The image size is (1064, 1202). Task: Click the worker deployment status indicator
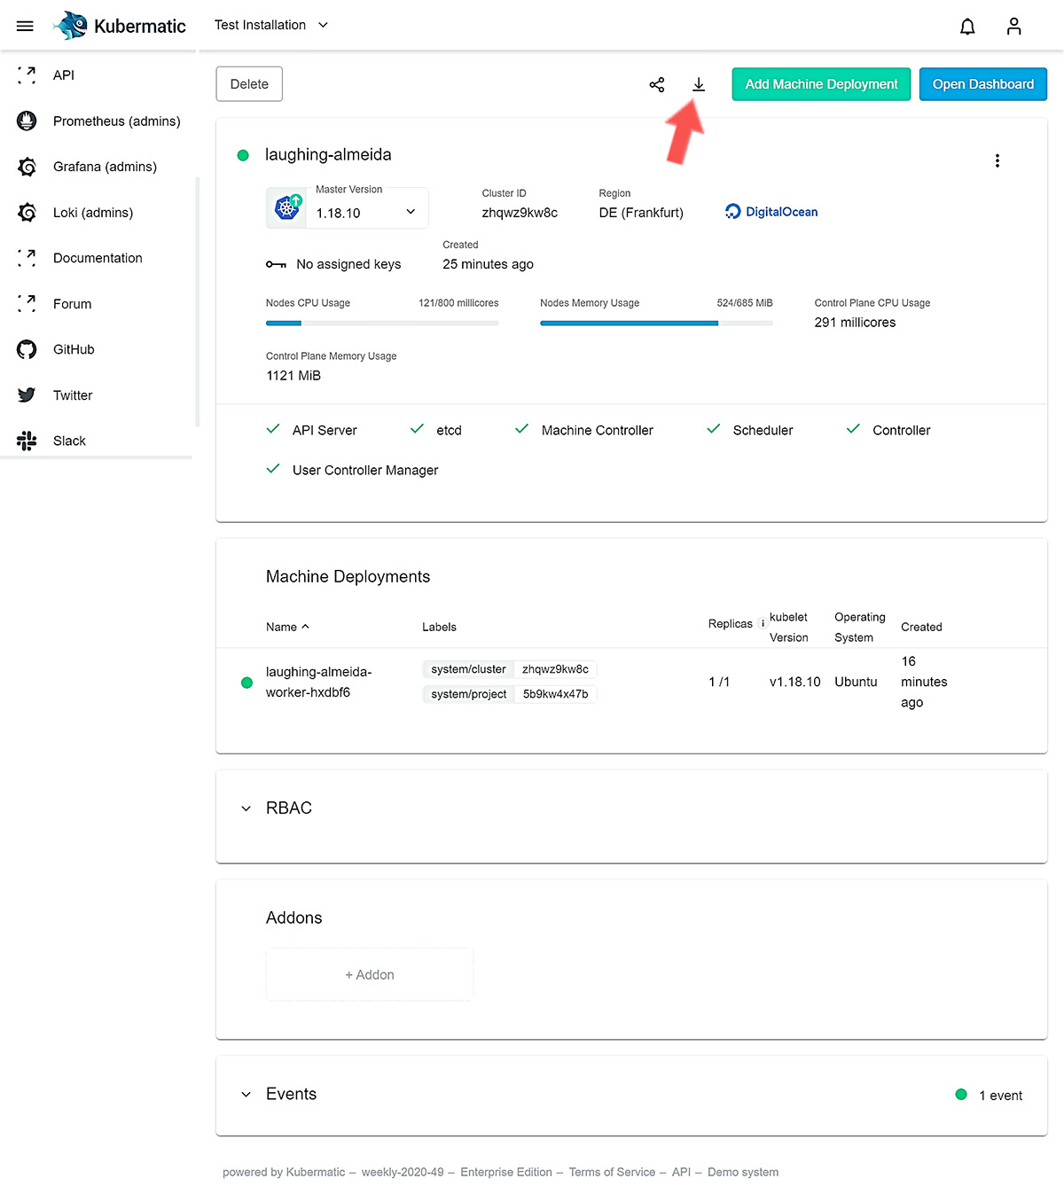(x=246, y=682)
